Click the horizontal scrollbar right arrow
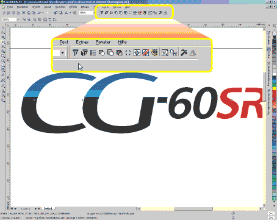The height and width of the screenshot is (220, 277). [261, 208]
